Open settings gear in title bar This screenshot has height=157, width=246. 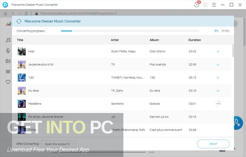click(205, 5)
